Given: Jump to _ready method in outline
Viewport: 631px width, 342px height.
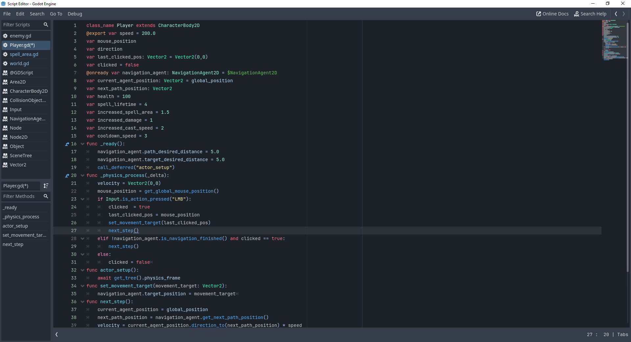Looking at the screenshot, I should tap(26, 208).
